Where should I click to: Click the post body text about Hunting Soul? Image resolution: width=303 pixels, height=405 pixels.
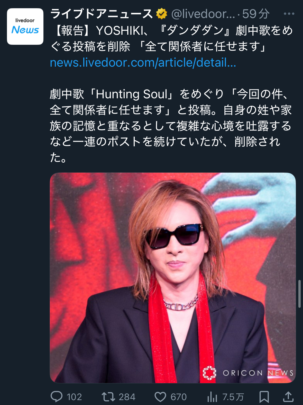[x=171, y=126]
